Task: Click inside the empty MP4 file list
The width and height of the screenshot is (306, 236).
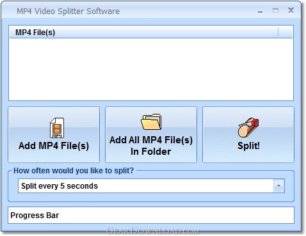Action: pos(151,69)
